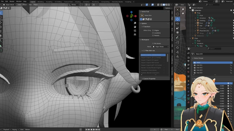Image resolution: width=234 pixels, height=131 pixels.
Task: Collapse the Workspace panel
Action: tap(140, 40)
